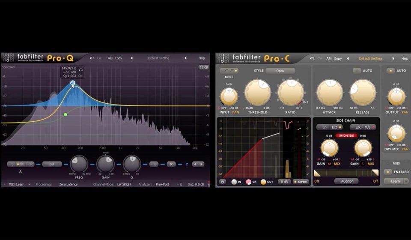Click the MID/SIDE link button

pyautogui.click(x=346, y=135)
